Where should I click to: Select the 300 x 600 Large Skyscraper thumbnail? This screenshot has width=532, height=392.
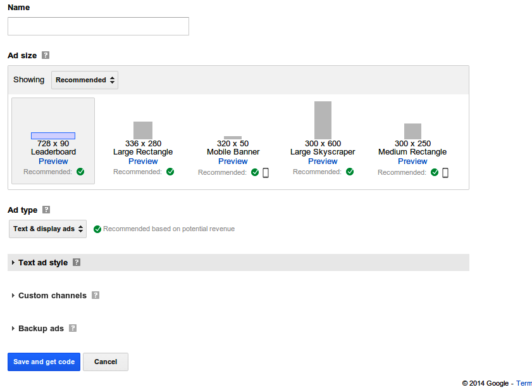tap(323, 120)
